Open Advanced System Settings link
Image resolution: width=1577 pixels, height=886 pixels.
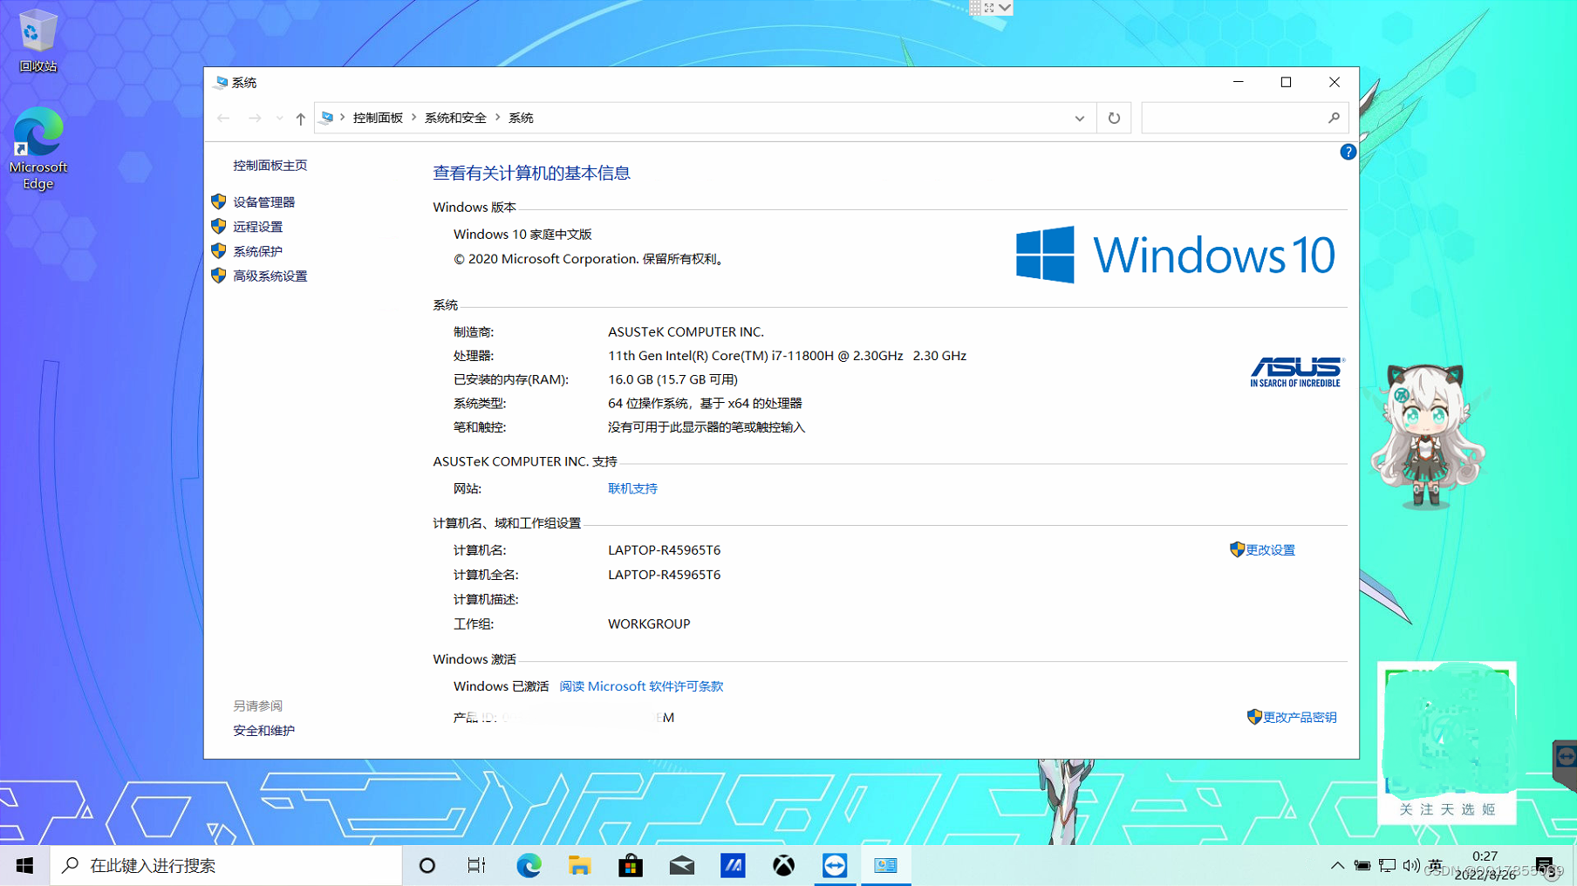click(x=270, y=276)
